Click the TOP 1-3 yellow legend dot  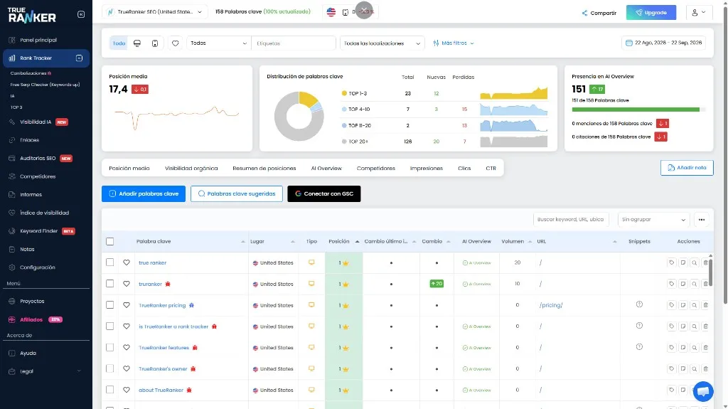pyautogui.click(x=344, y=93)
